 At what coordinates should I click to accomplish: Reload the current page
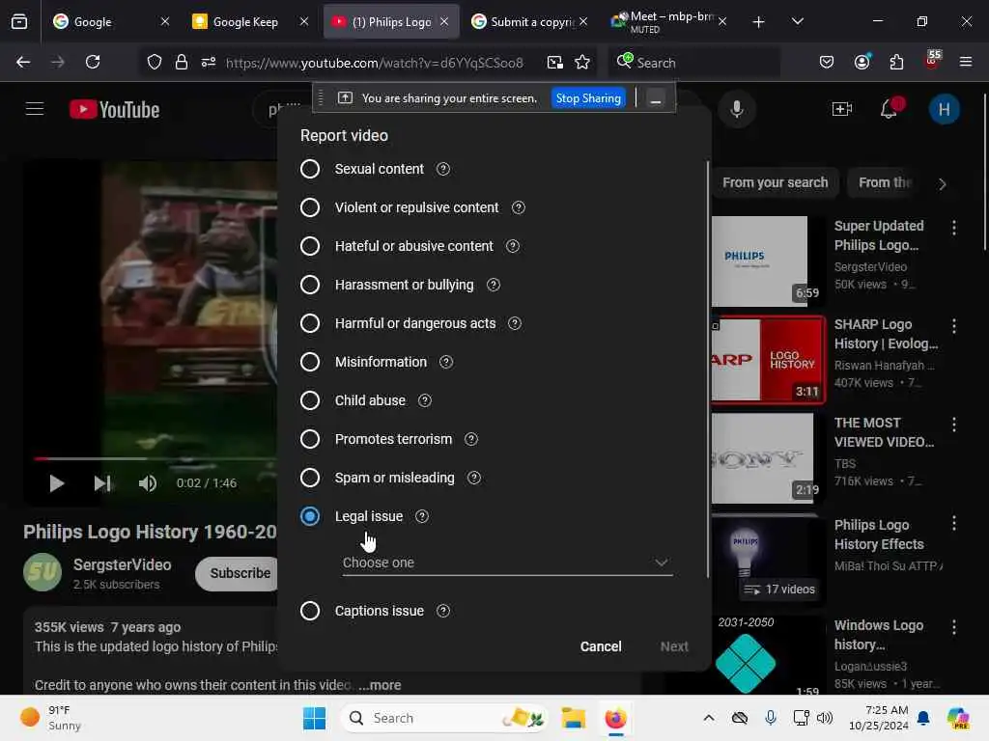click(93, 62)
